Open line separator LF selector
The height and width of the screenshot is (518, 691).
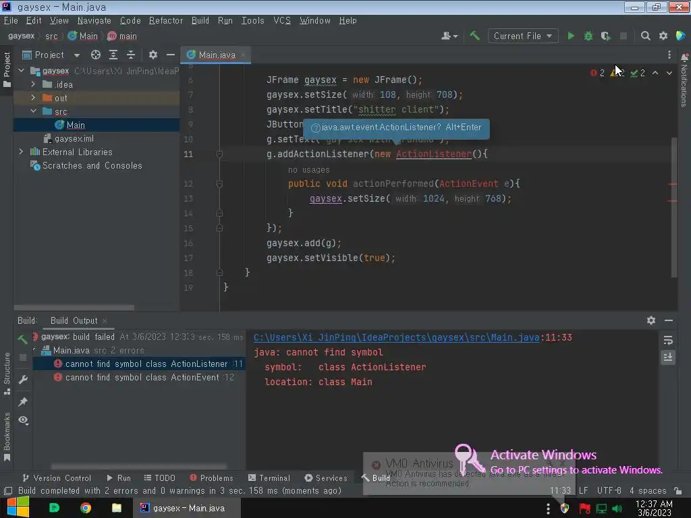[x=583, y=490]
